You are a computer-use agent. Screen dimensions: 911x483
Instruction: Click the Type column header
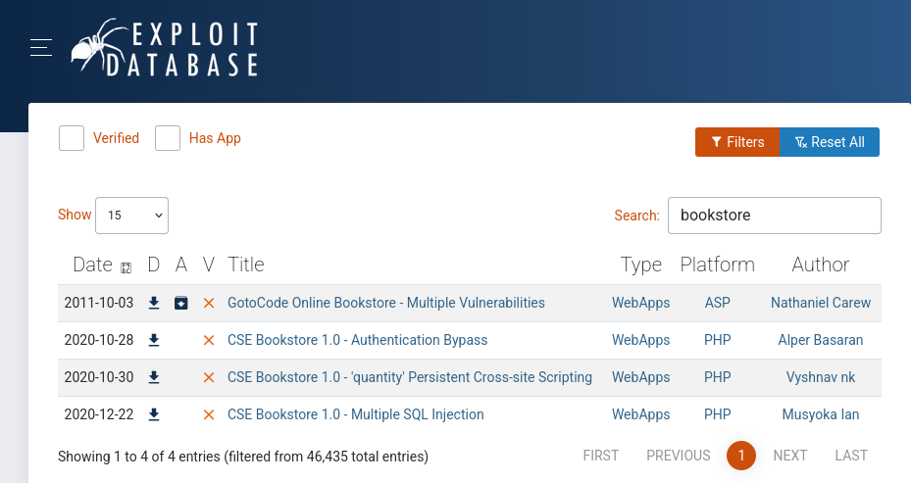(640, 265)
